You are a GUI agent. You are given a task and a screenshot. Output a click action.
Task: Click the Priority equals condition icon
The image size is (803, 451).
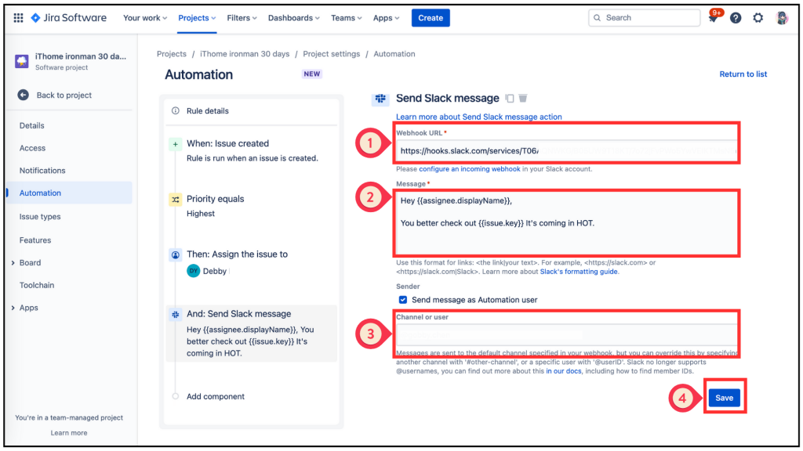pyautogui.click(x=175, y=200)
